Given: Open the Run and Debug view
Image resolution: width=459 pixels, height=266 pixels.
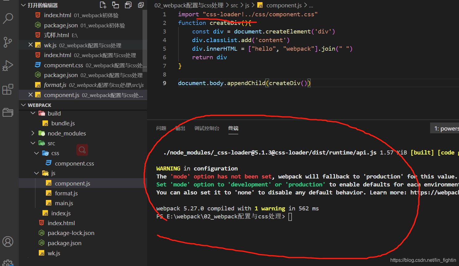Looking at the screenshot, I should coord(8,65).
